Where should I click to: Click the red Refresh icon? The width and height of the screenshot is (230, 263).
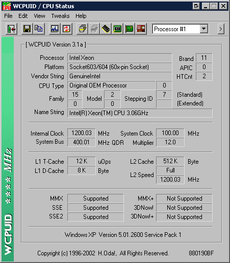tap(66, 29)
